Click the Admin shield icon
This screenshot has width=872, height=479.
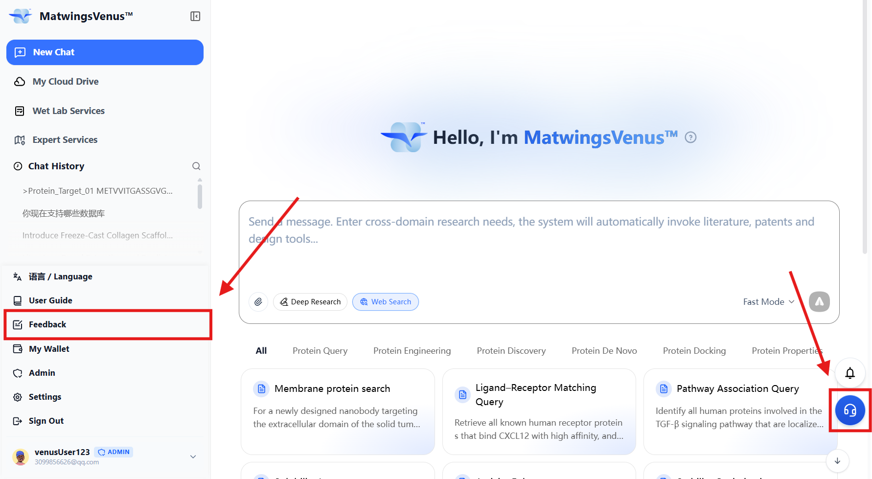pyautogui.click(x=18, y=373)
